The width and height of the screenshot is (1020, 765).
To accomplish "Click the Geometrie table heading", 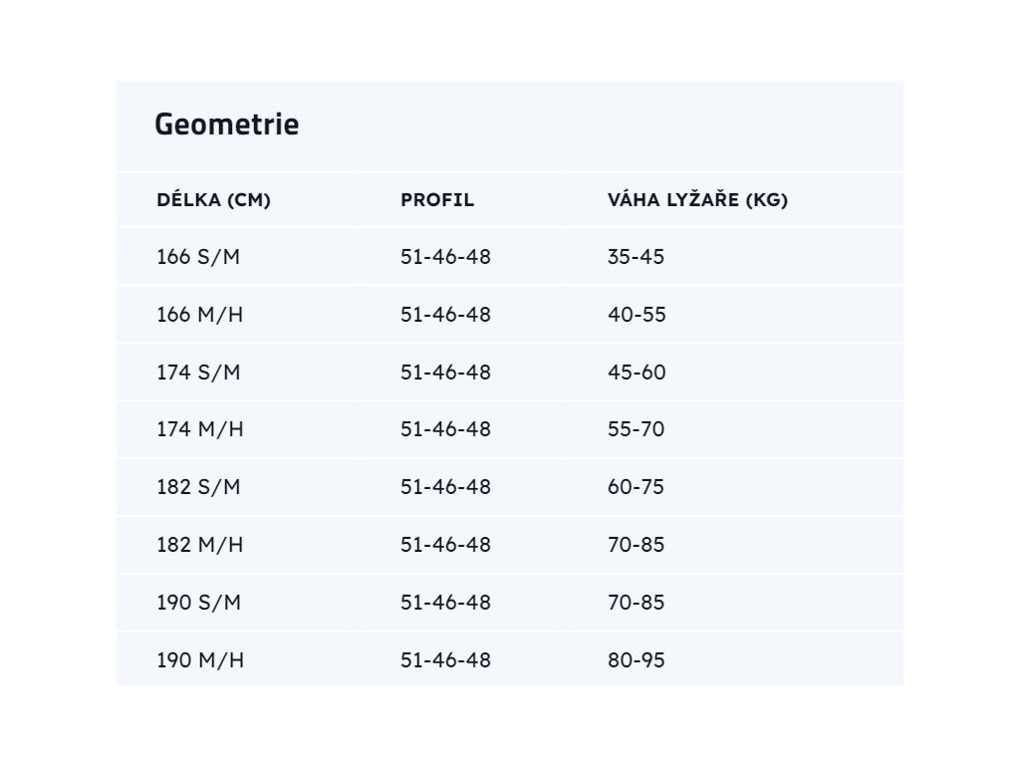I will [227, 126].
